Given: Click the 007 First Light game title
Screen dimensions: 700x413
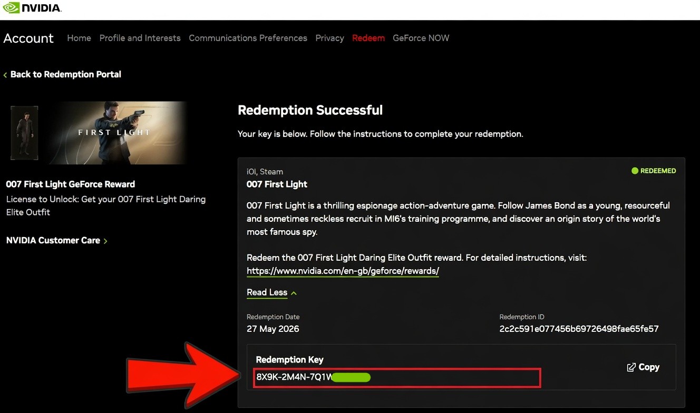Looking at the screenshot, I should pyautogui.click(x=277, y=184).
